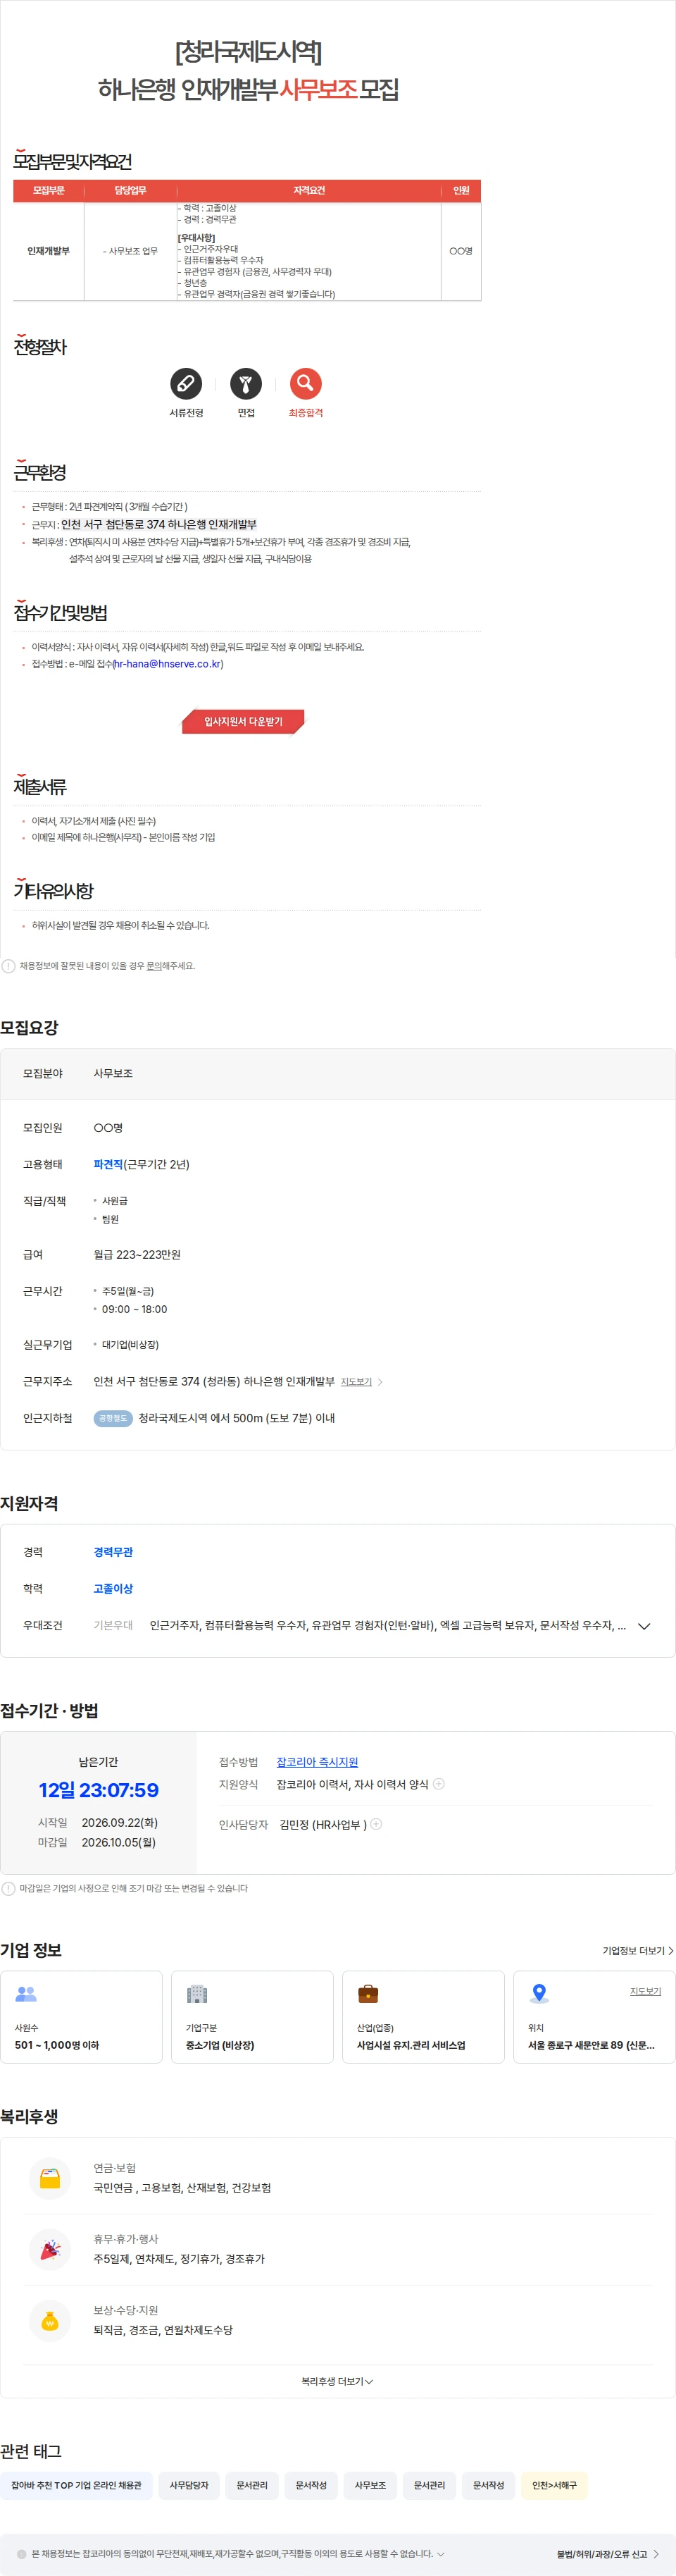Expand the 본 채용정보는 잡코리아의 copyright notice chevron
The height and width of the screenshot is (2576, 676).
point(442,2553)
